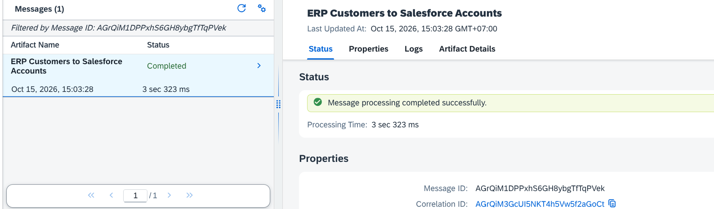Click the Completed status in the message row
This screenshot has height=209, width=714.
tap(166, 66)
